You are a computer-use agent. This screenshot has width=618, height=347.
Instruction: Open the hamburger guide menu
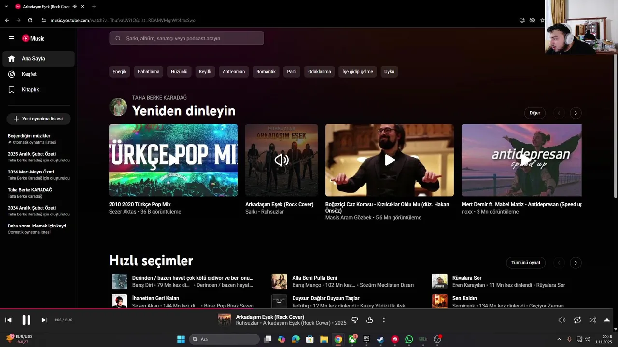12,38
